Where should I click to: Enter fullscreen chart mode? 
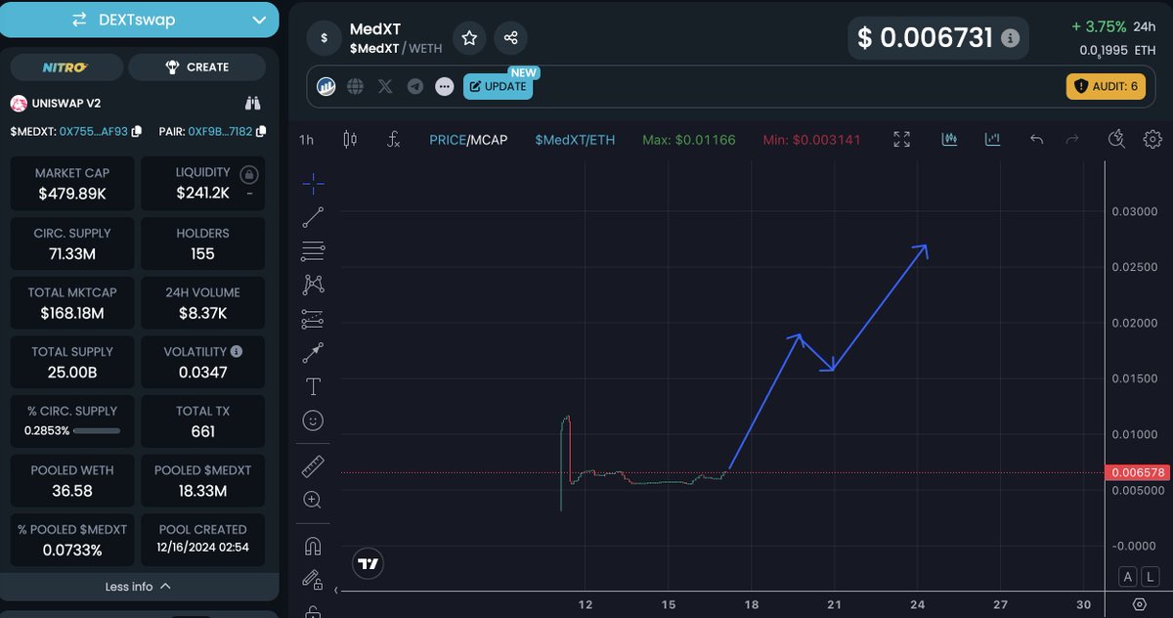point(902,140)
